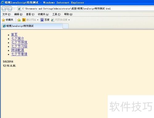Open the 七夕节传说 link
Viewport: 154px width, 118px height.
coord(19,43)
